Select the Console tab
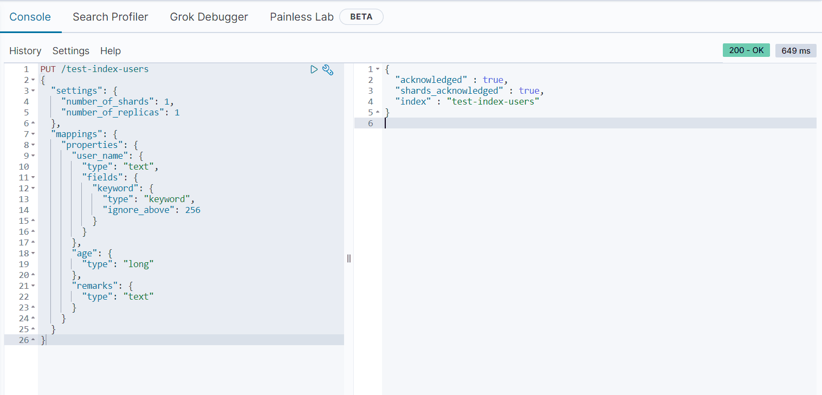Viewport: 822px width, 395px height. click(30, 17)
